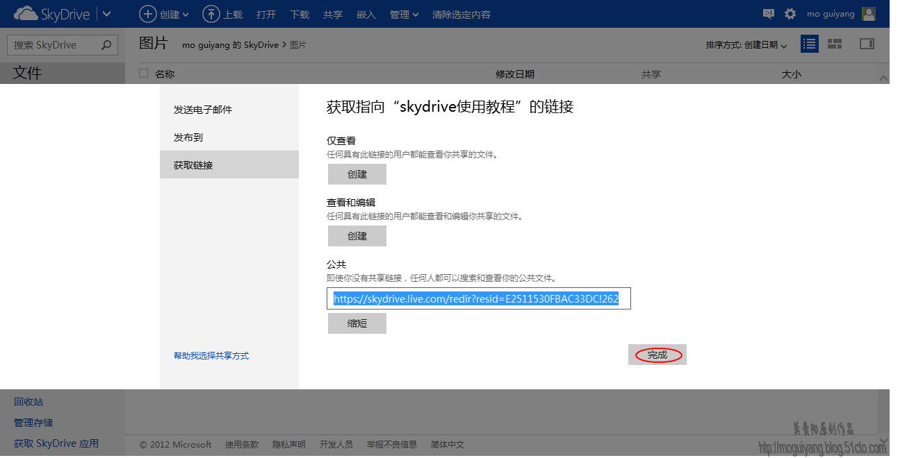Click the 完成 done button

657,355
